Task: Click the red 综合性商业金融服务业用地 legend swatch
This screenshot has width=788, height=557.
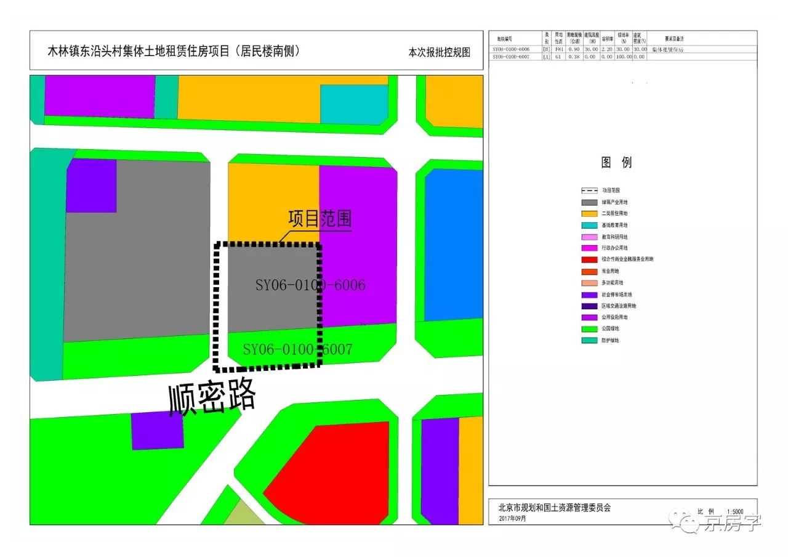Action: pyautogui.click(x=589, y=260)
